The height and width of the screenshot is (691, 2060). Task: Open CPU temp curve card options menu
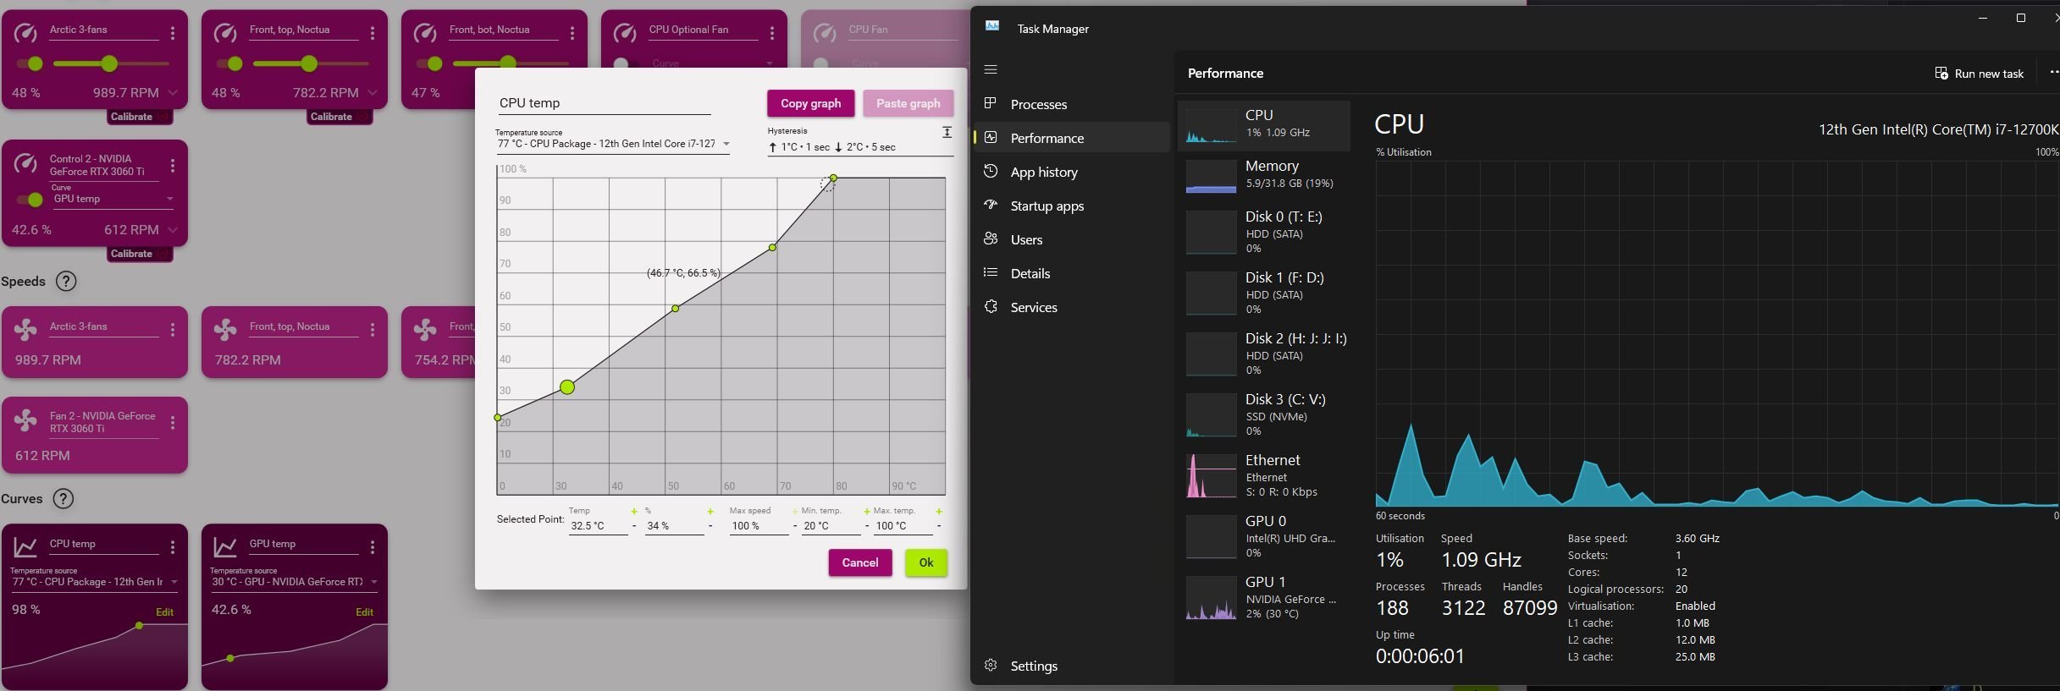click(x=173, y=547)
